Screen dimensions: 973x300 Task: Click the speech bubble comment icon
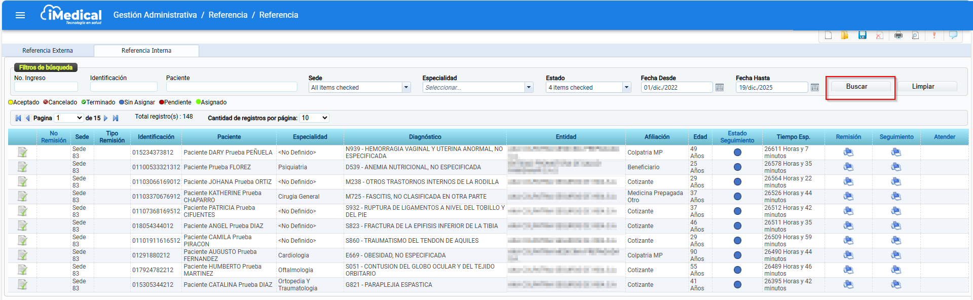tap(953, 35)
